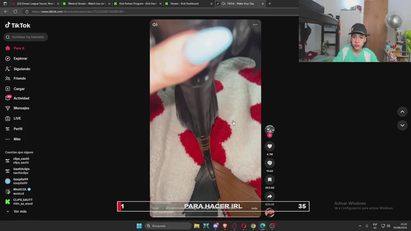Close the Westcol Stream tab

(x=109, y=4)
